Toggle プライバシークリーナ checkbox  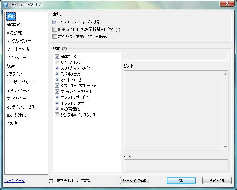57,91
